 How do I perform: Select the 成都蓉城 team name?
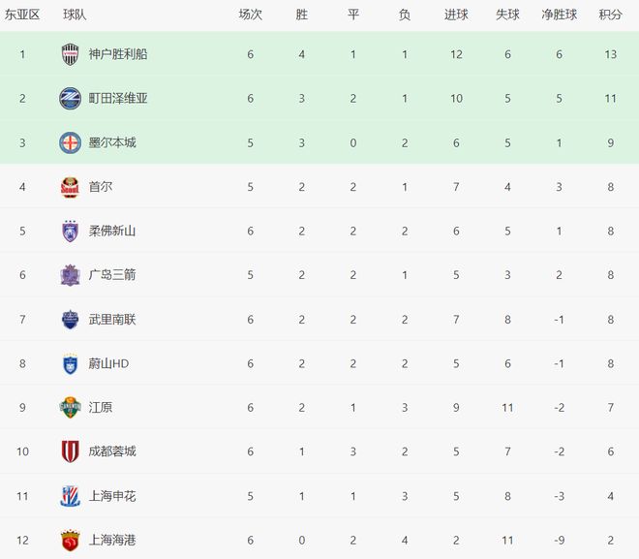click(112, 451)
